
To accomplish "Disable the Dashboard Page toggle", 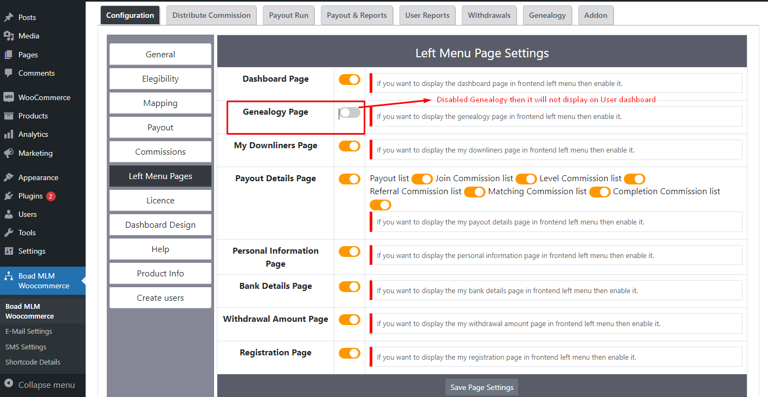I will tap(349, 79).
